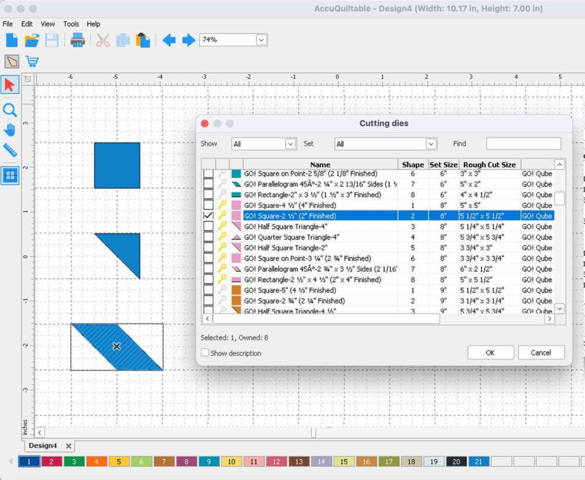Enable the Show description checkbox
The width and height of the screenshot is (585, 480).
pos(205,353)
